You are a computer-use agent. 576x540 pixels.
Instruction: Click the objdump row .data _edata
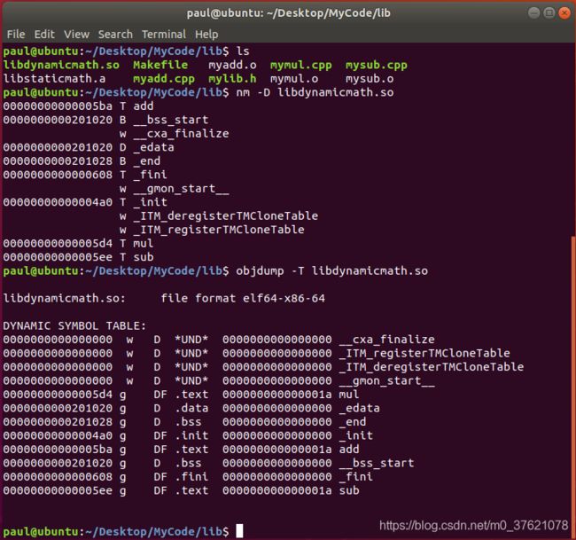coord(191,408)
